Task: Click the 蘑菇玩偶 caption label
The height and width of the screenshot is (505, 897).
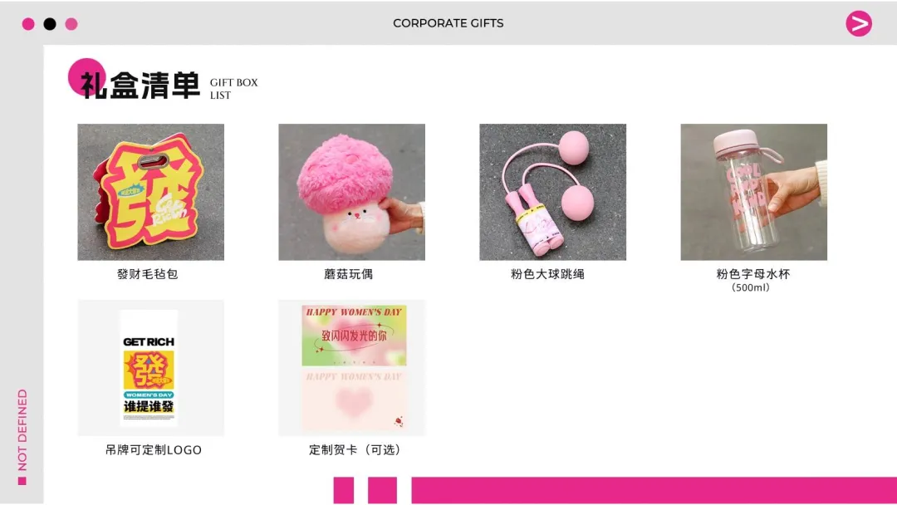Action: 348,274
